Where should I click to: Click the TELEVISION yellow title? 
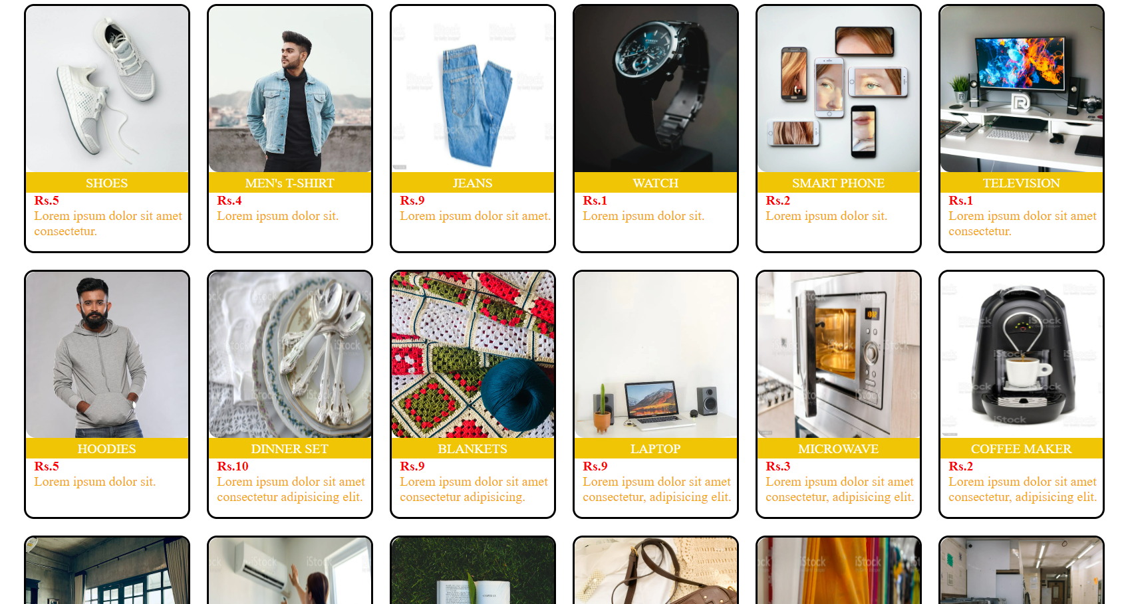[x=1022, y=183]
